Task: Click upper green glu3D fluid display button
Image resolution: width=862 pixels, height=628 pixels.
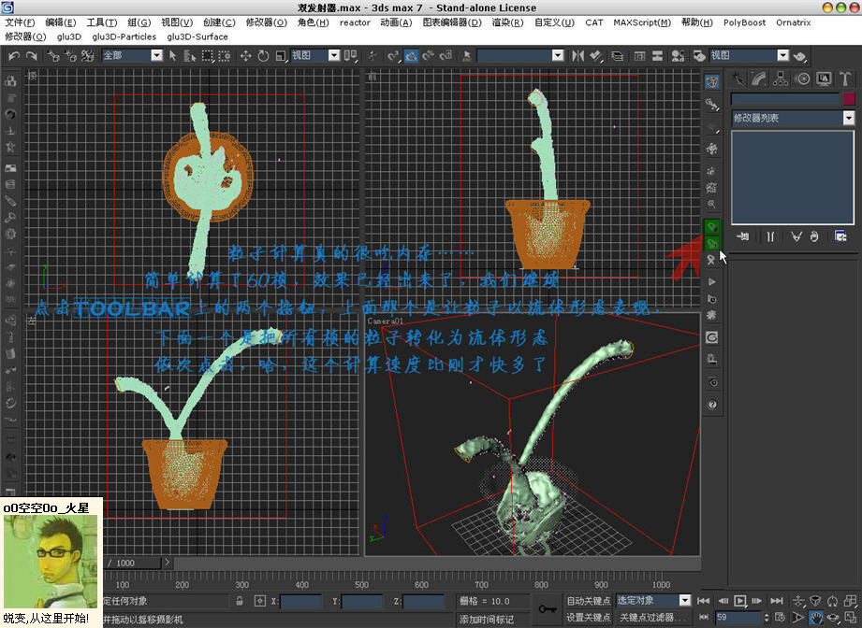Action: click(712, 226)
